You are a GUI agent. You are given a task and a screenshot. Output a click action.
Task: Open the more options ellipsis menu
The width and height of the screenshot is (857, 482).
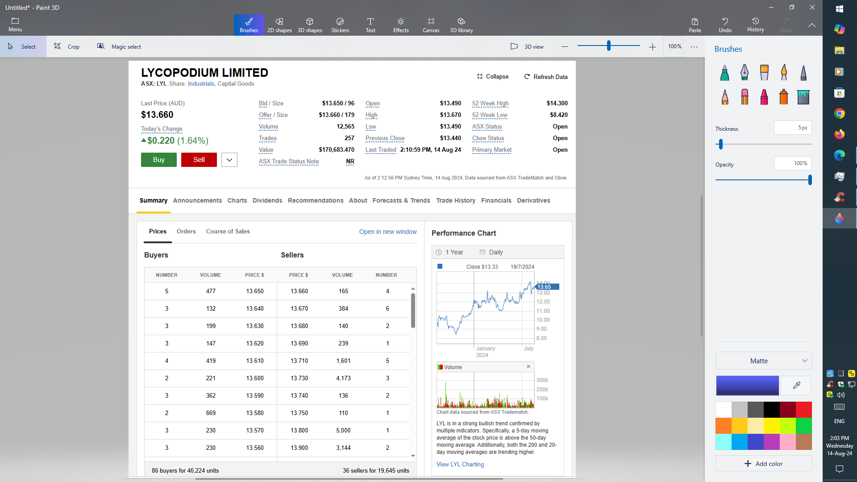point(694,46)
